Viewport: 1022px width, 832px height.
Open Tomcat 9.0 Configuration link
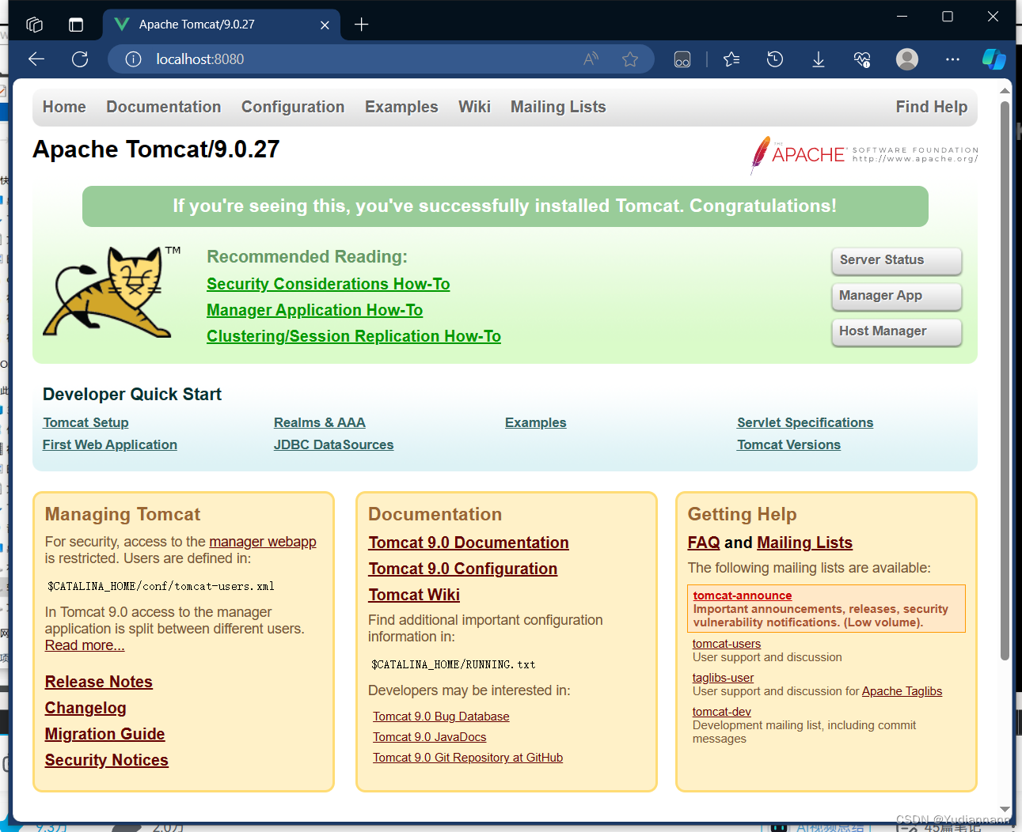pos(463,569)
